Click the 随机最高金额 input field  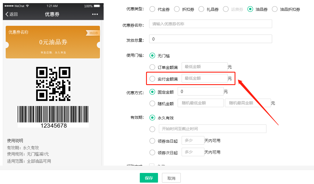click(248, 103)
